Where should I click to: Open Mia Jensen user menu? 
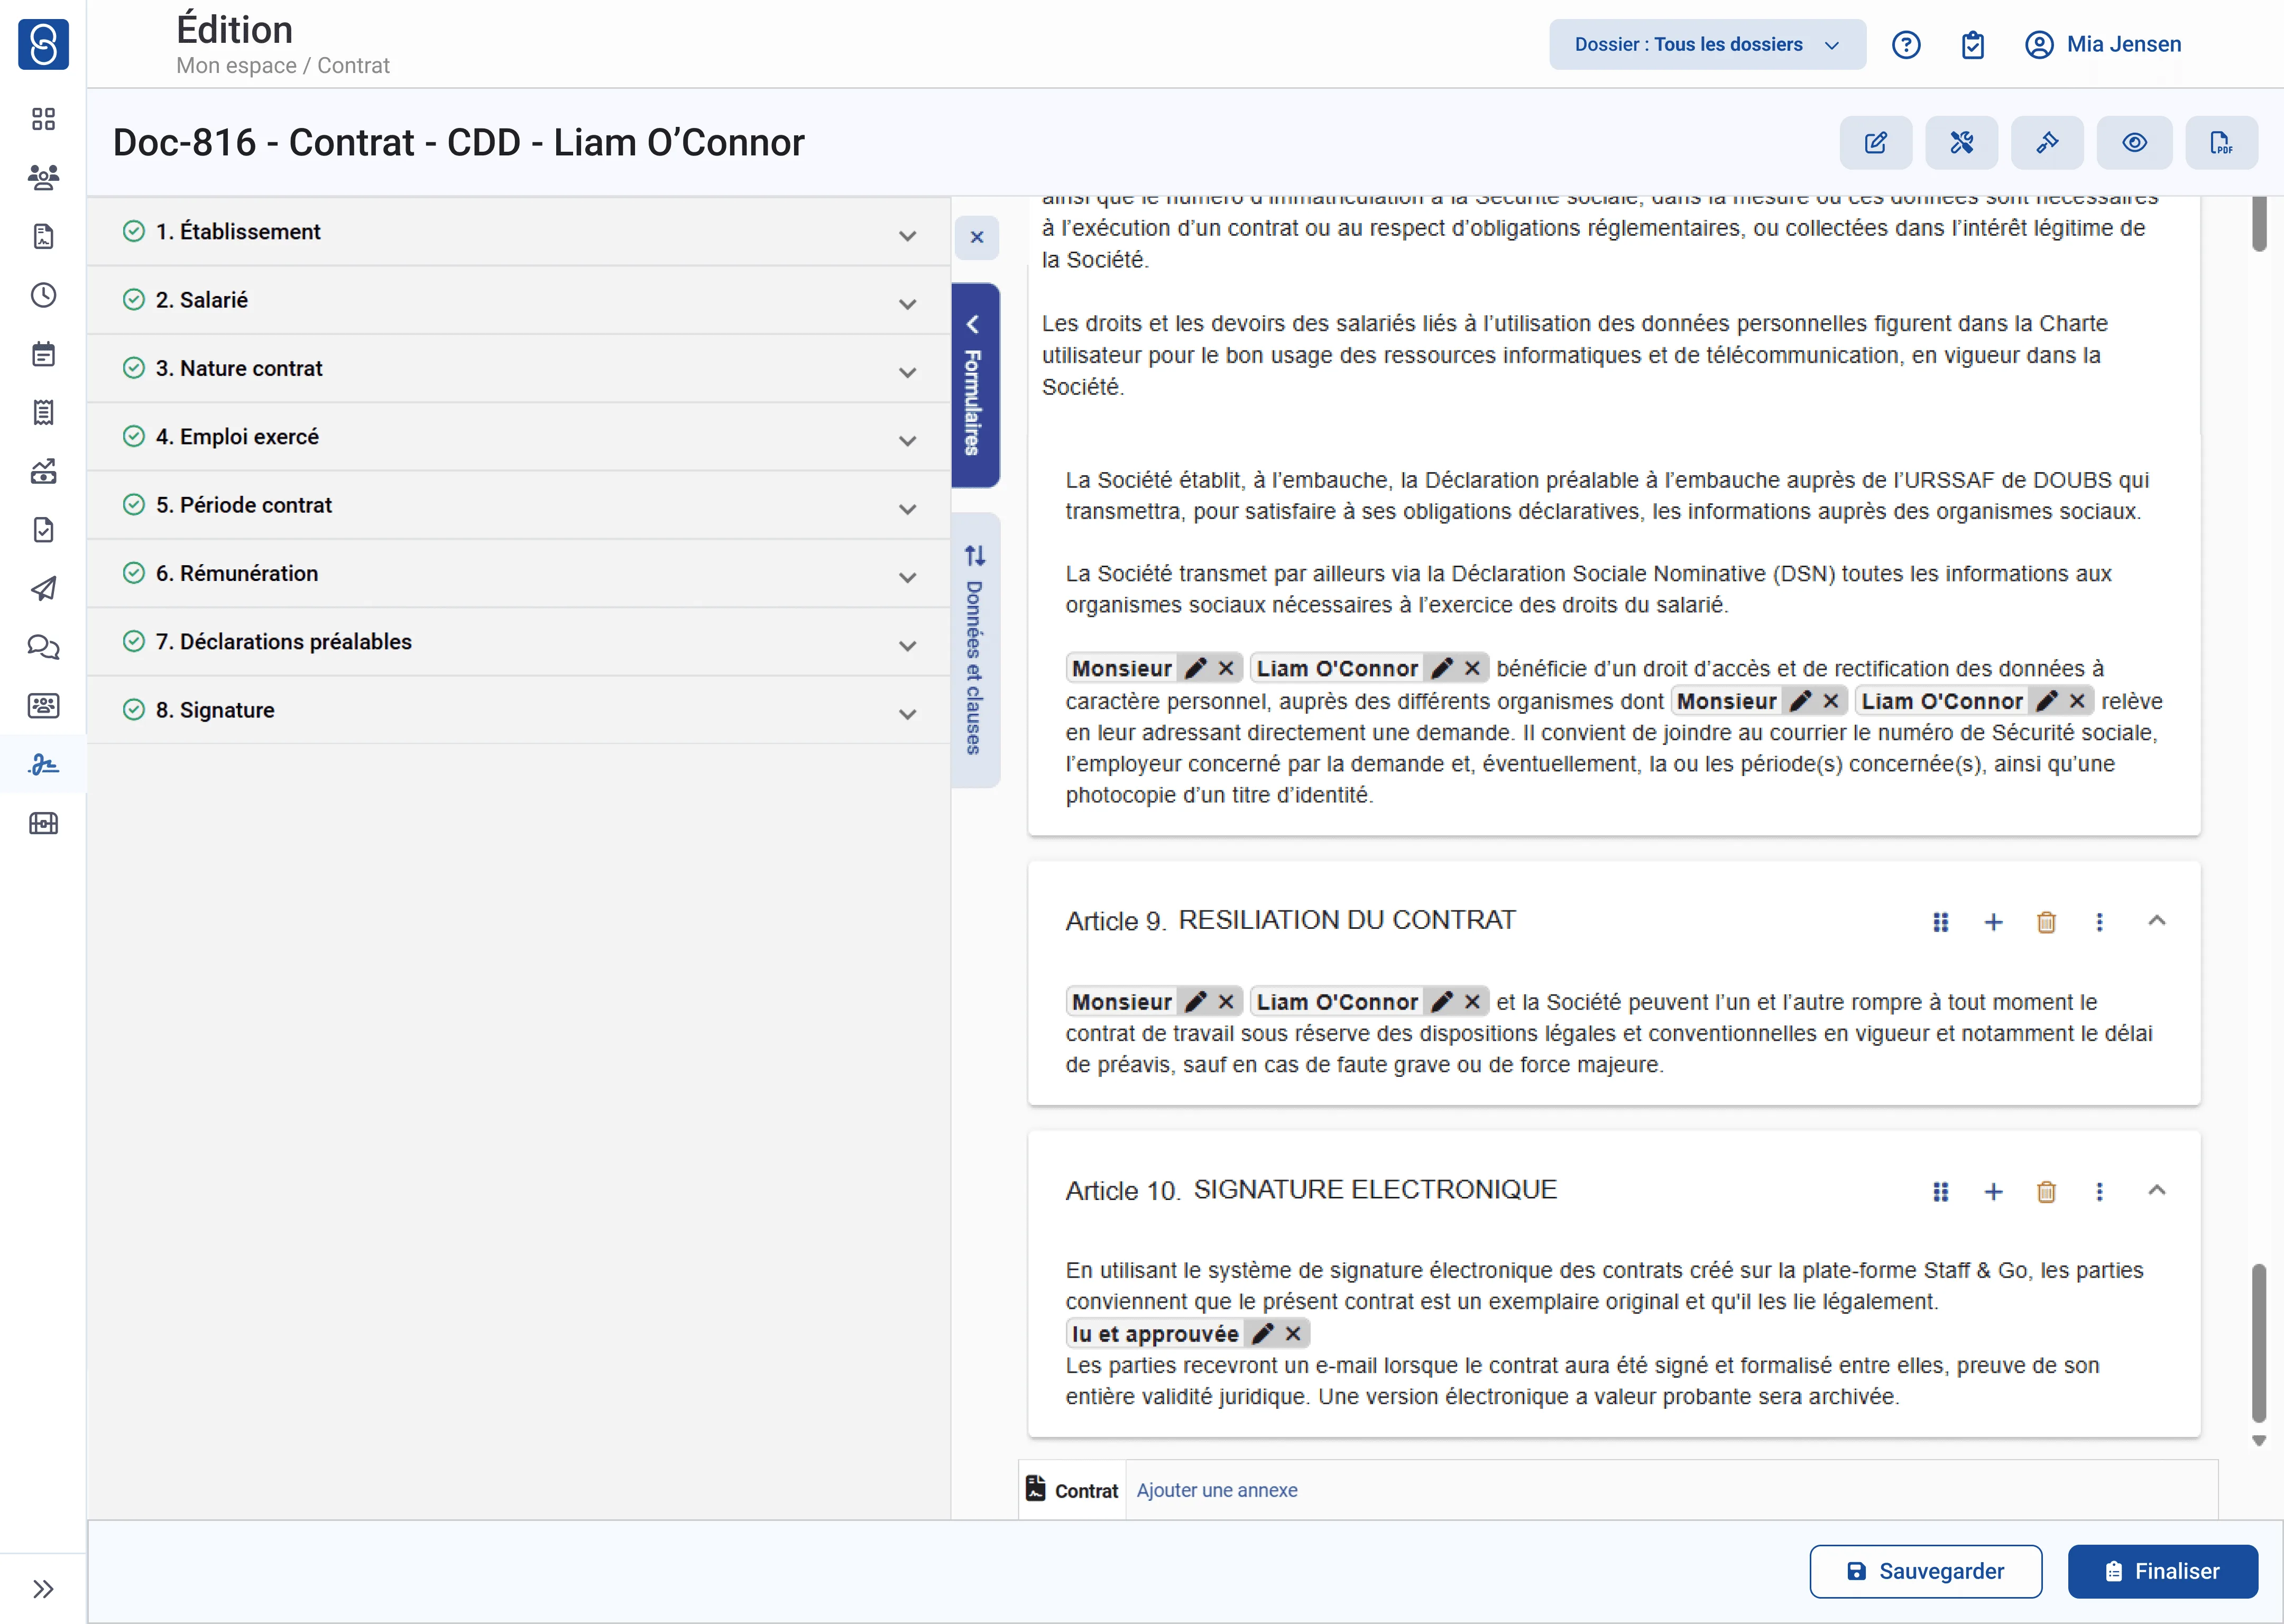click(2103, 45)
